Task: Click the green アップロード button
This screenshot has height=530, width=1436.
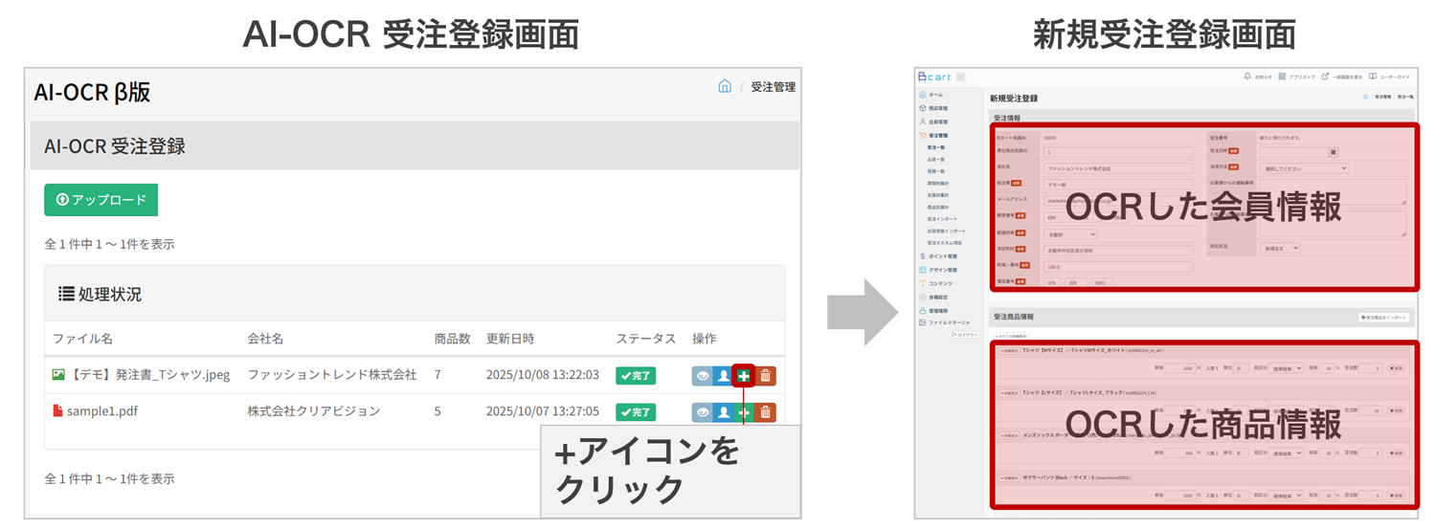Action: click(x=101, y=200)
